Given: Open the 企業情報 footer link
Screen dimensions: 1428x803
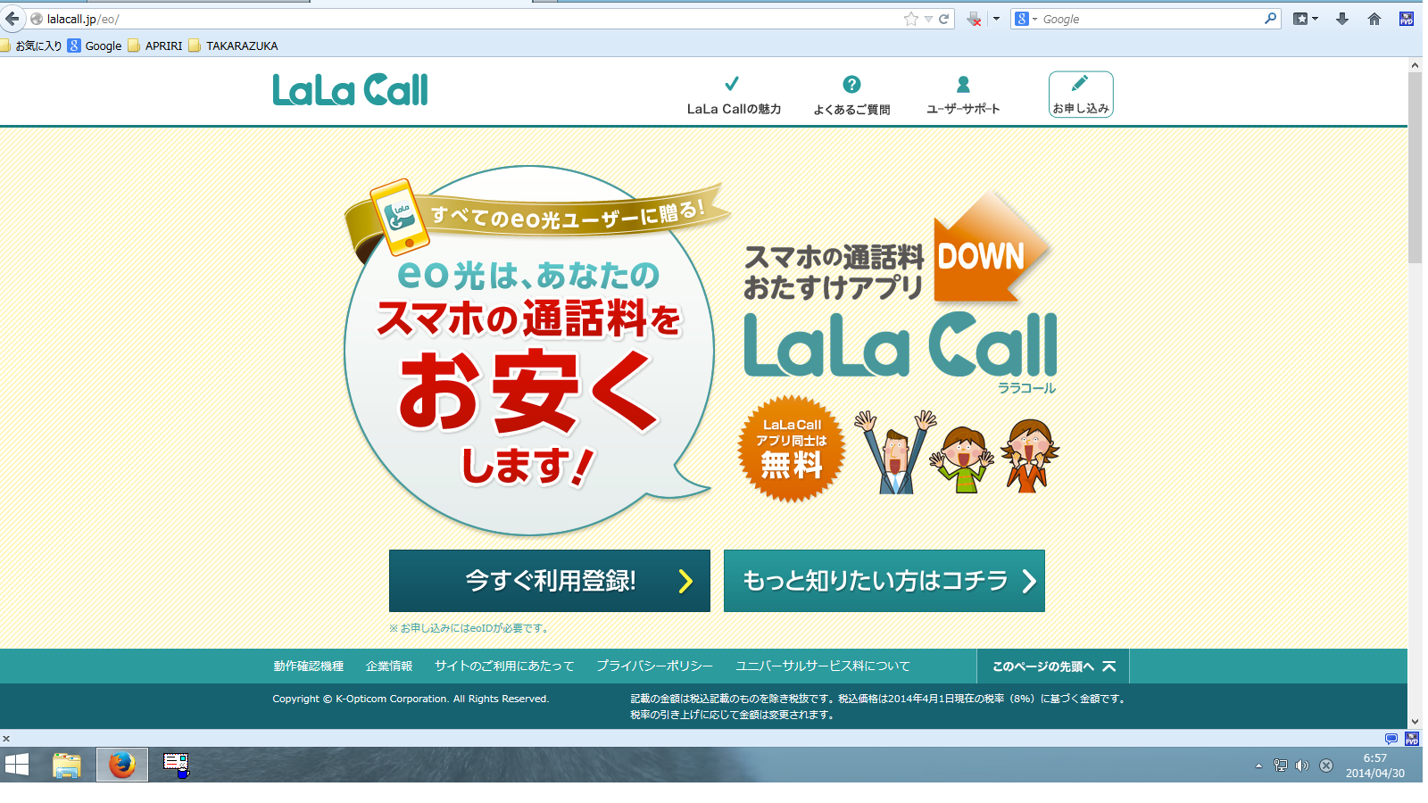Looking at the screenshot, I should [x=389, y=666].
